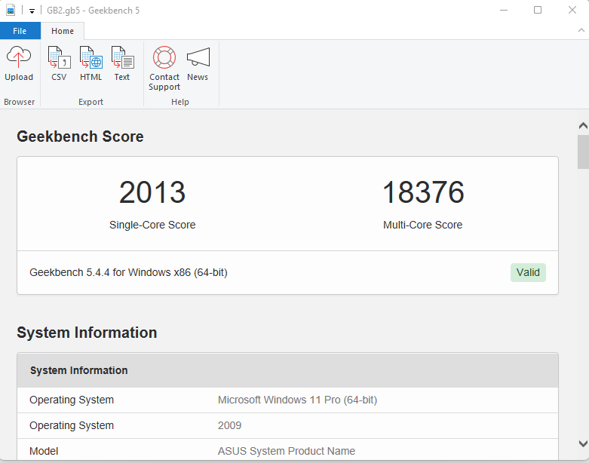
Task: Click the Geekbench app icon in title bar
Action: pyautogui.click(x=11, y=10)
